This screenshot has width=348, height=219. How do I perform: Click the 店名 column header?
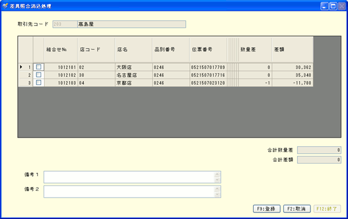click(134, 50)
